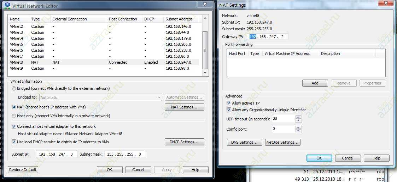Sort network list by Type column
397x182 pixels.
coord(40,19)
